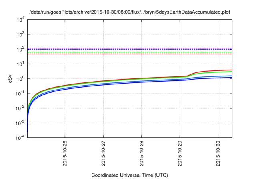Viewport: 256px width, 179px height.
Task: Click the 10^2 y-axis tick label
Action: 20,49
